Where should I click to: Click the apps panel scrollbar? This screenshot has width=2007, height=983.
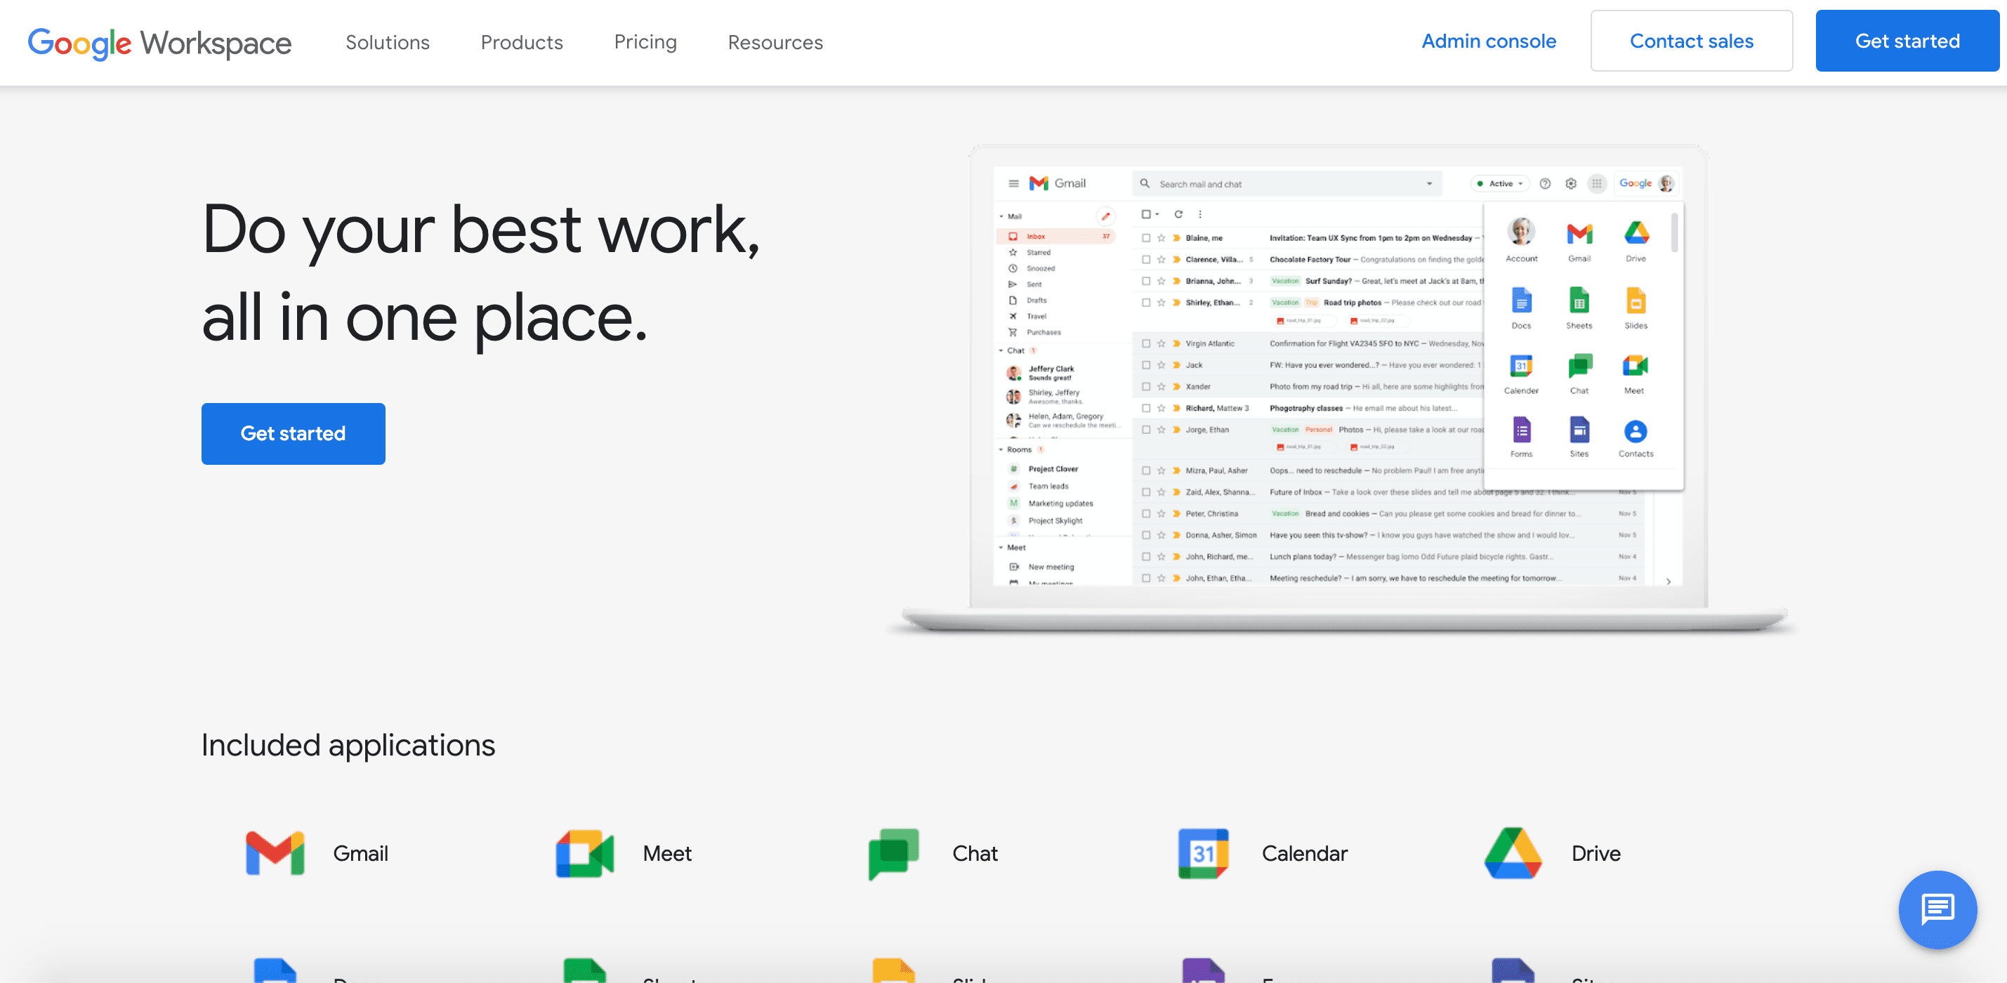coord(1674,232)
